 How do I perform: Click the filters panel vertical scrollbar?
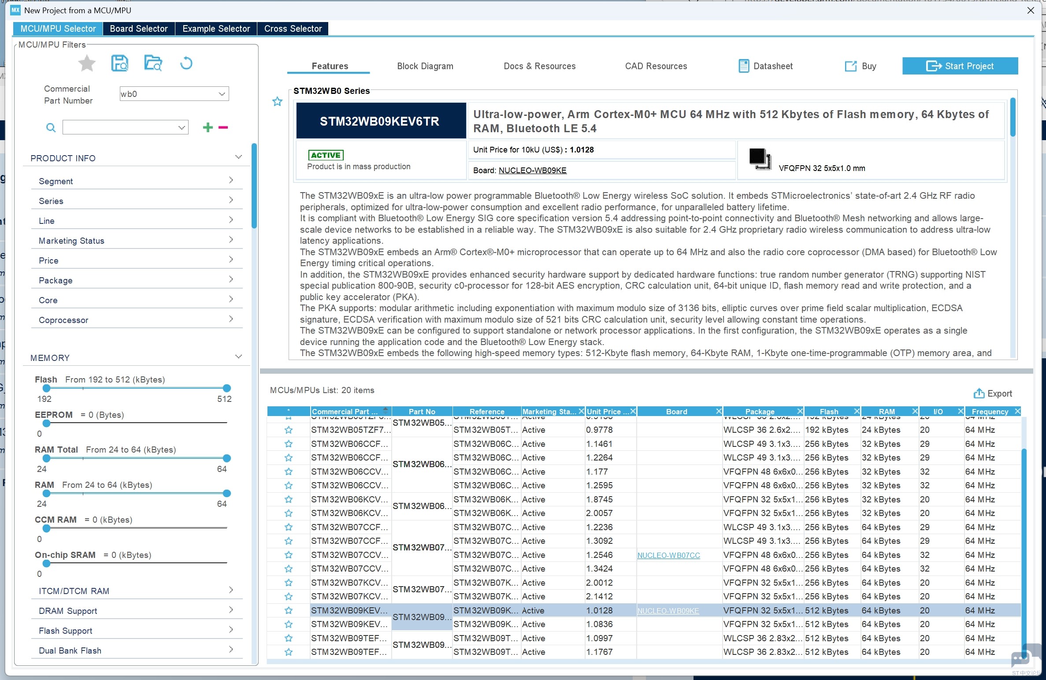[x=254, y=186]
